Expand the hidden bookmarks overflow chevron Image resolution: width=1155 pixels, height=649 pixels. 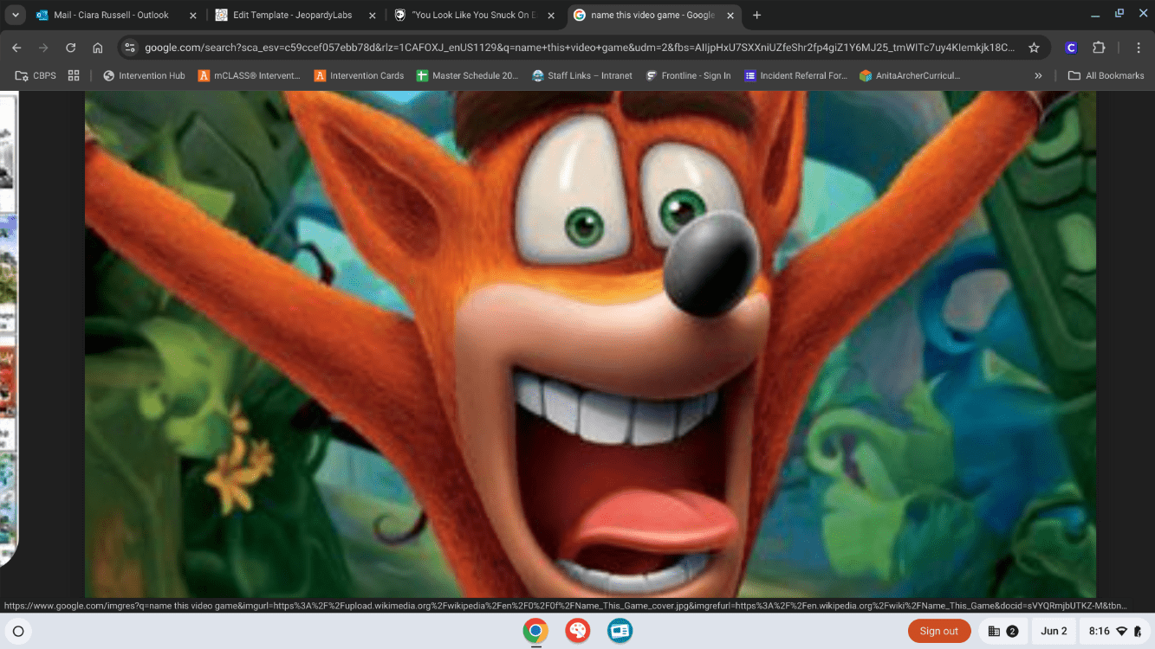pos(1038,75)
